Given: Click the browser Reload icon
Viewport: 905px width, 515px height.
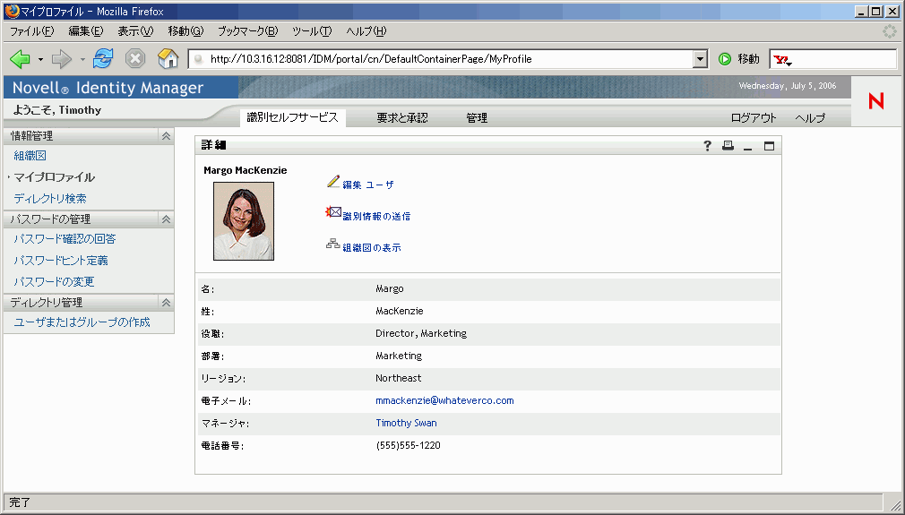Looking at the screenshot, I should (103, 59).
